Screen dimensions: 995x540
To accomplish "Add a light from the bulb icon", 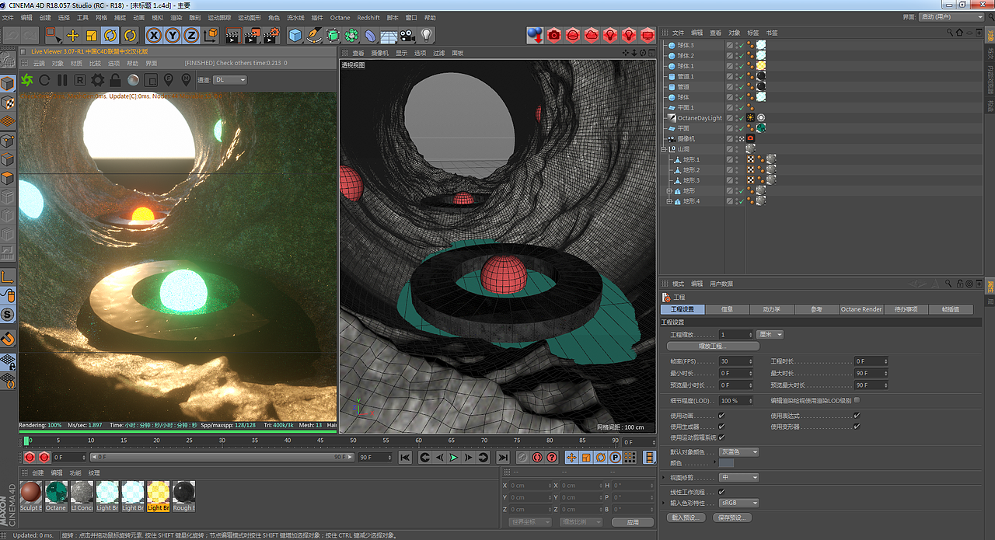I will (x=427, y=35).
